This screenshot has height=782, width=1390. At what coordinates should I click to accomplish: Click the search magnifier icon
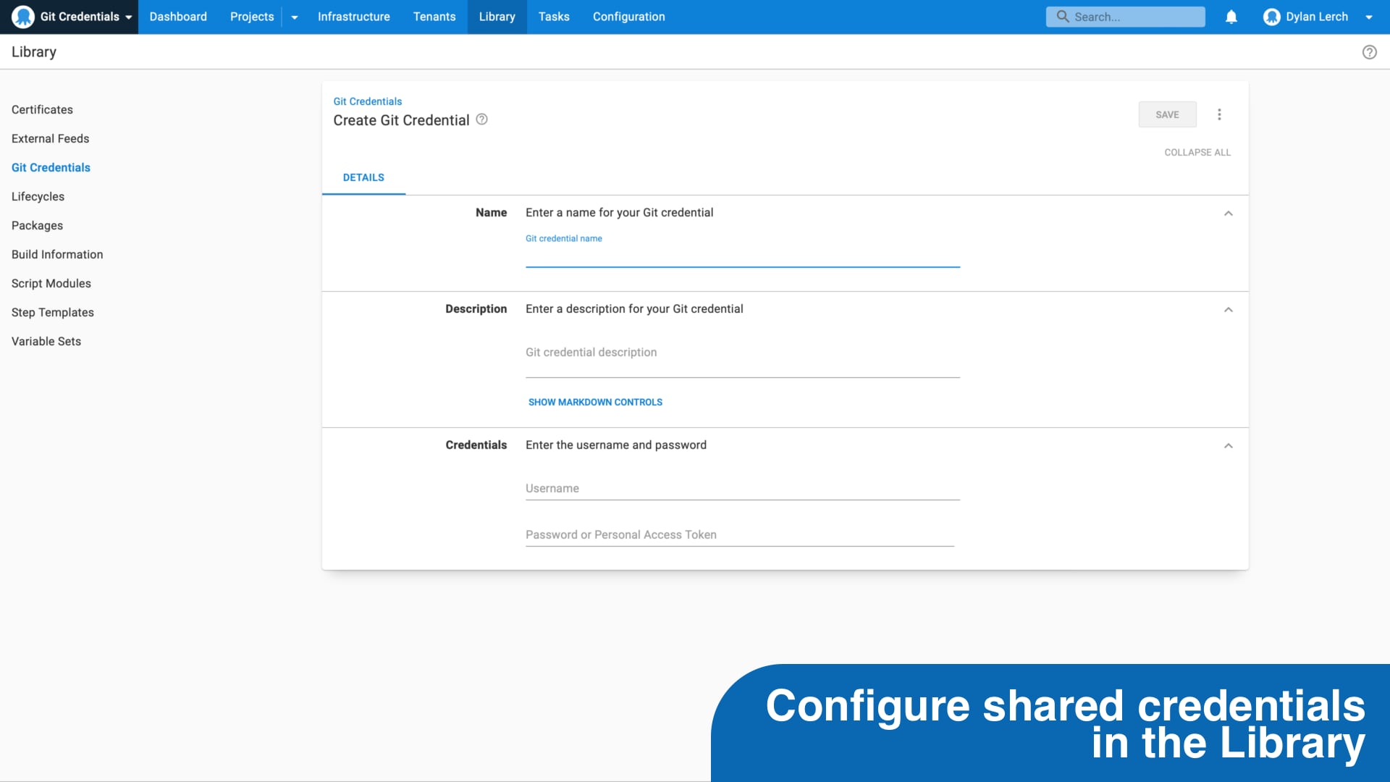click(1061, 16)
